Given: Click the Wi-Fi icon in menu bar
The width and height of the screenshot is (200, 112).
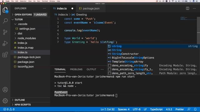Looking at the screenshot, I should pyautogui.click(x=173, y=1).
